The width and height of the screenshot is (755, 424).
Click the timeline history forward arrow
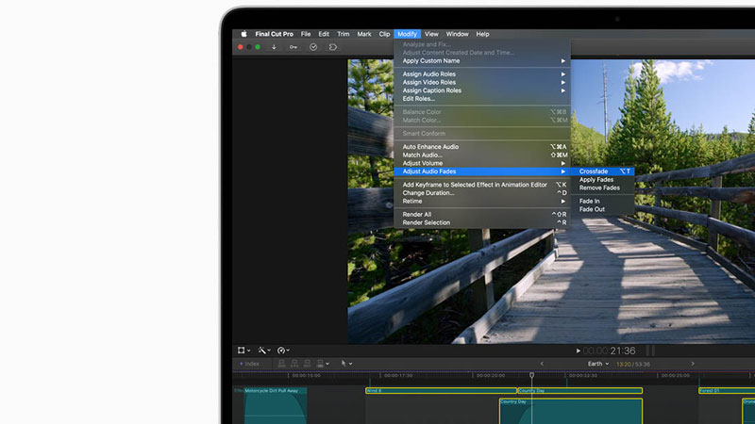(693, 363)
